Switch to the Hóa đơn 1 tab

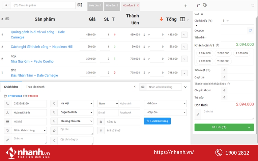pos(95,6)
